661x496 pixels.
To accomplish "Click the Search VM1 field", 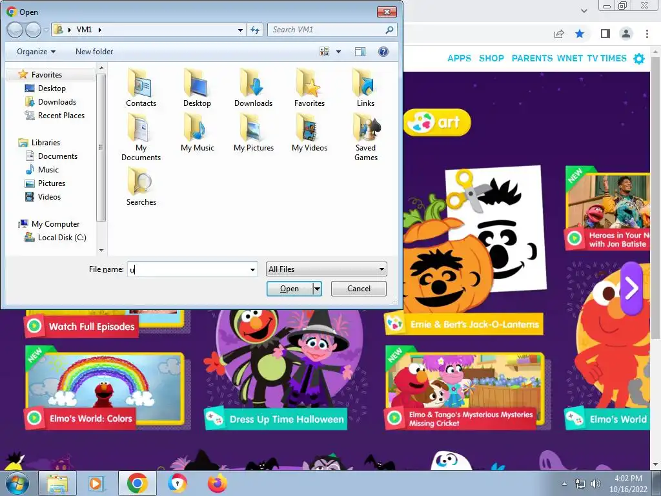I will 332,30.
